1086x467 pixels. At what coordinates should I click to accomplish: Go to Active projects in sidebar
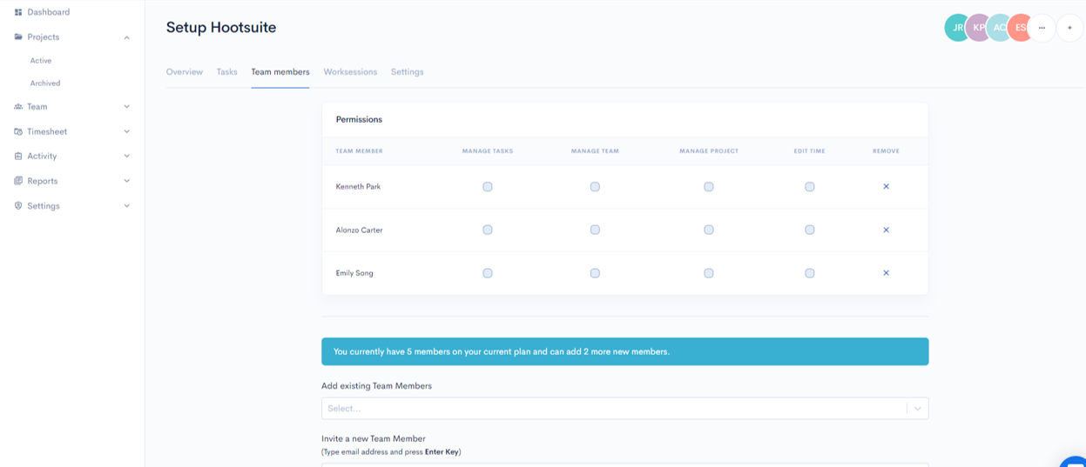click(41, 61)
